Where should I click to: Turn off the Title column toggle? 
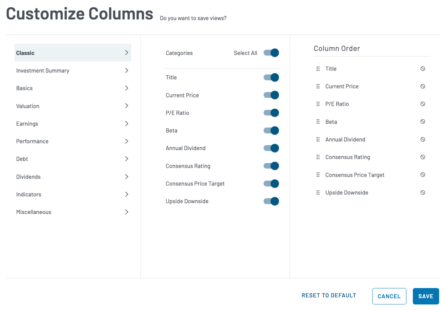coord(271,77)
